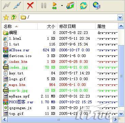Click the quick connect lightning icon
Viewport: 125px width, 123px height.
pyautogui.click(x=6, y=5)
